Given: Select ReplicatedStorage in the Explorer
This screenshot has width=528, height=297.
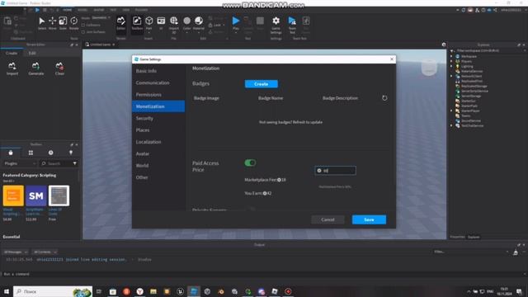Looking at the screenshot, I should point(474,86).
